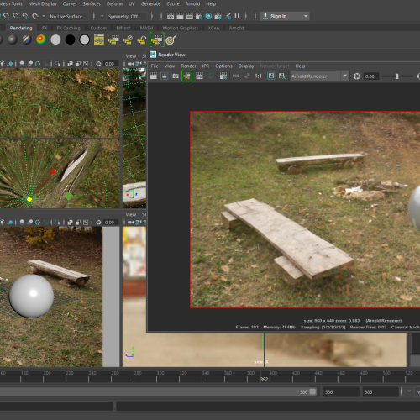Screen dimensions: 420x420
Task: Toggle camera icon in top-right viewport toolbar
Action: (131, 64)
